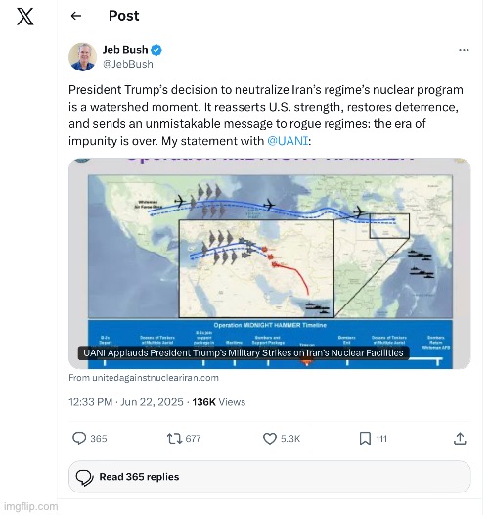489x515 pixels.
Task: Open the @JebBush handle link
Action: [x=128, y=64]
